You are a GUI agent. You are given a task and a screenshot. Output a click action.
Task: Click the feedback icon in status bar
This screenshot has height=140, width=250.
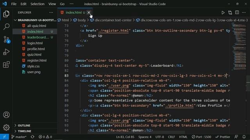pyautogui.click(x=236, y=137)
